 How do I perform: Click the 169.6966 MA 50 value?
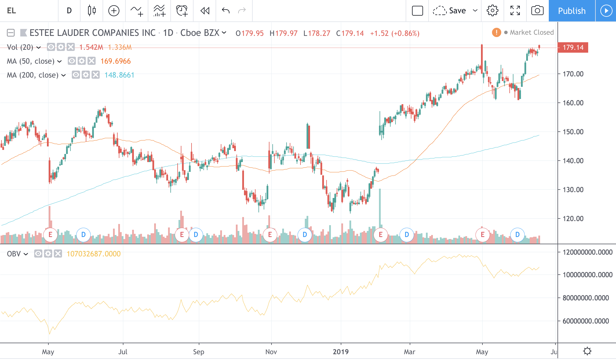116,61
